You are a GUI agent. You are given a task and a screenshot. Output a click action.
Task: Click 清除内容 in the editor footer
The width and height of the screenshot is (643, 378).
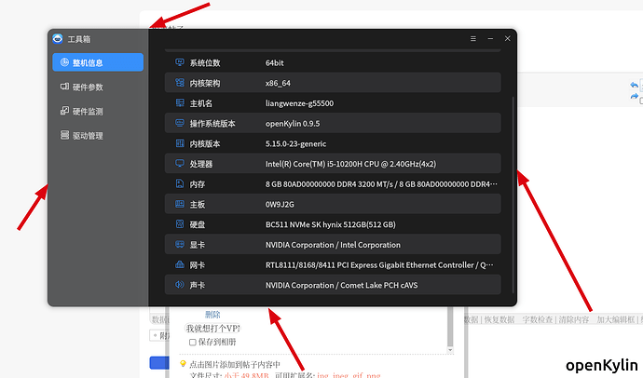coord(574,319)
